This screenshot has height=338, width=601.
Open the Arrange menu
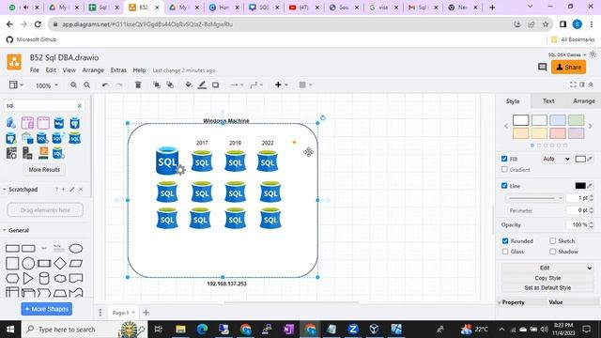click(x=93, y=70)
